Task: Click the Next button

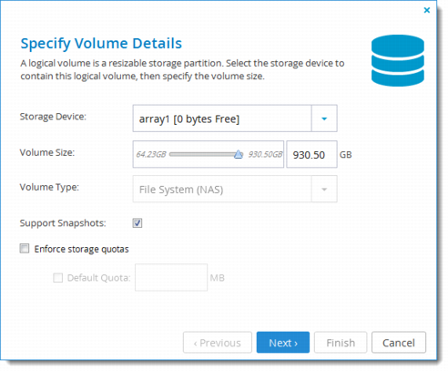Action: click(283, 343)
